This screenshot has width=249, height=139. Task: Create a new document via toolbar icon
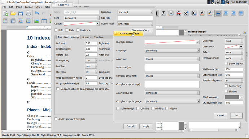(x=5, y=13)
